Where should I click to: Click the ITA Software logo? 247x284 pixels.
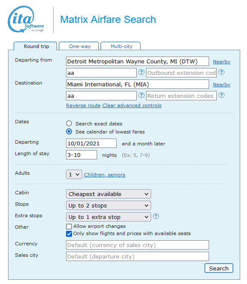(26, 20)
